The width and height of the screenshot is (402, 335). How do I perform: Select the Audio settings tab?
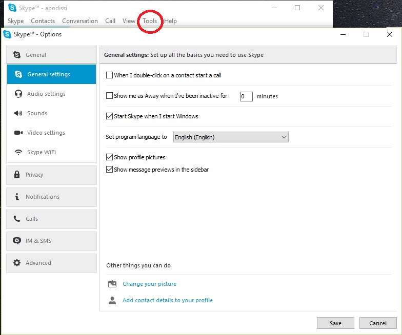tap(51, 94)
